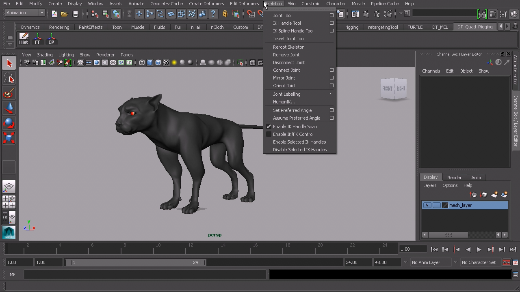Switch to the Render layer tab
Viewport: 520px width, 292px height.
click(454, 178)
